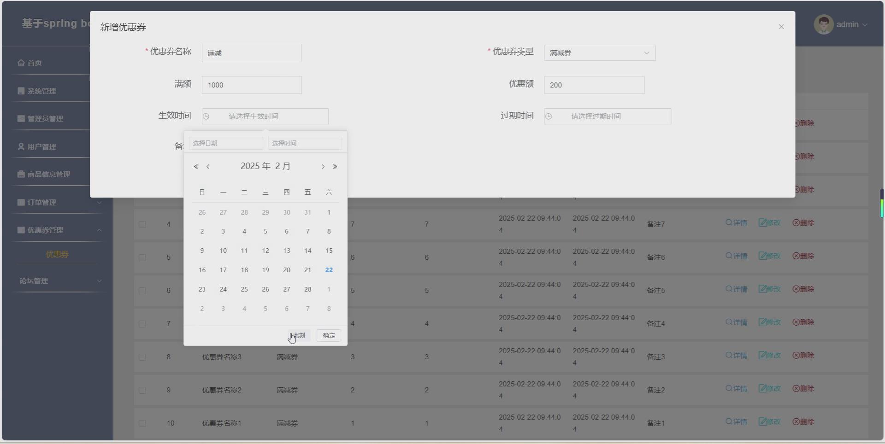
Task: Click the 2 月 header label
Action: pos(283,166)
